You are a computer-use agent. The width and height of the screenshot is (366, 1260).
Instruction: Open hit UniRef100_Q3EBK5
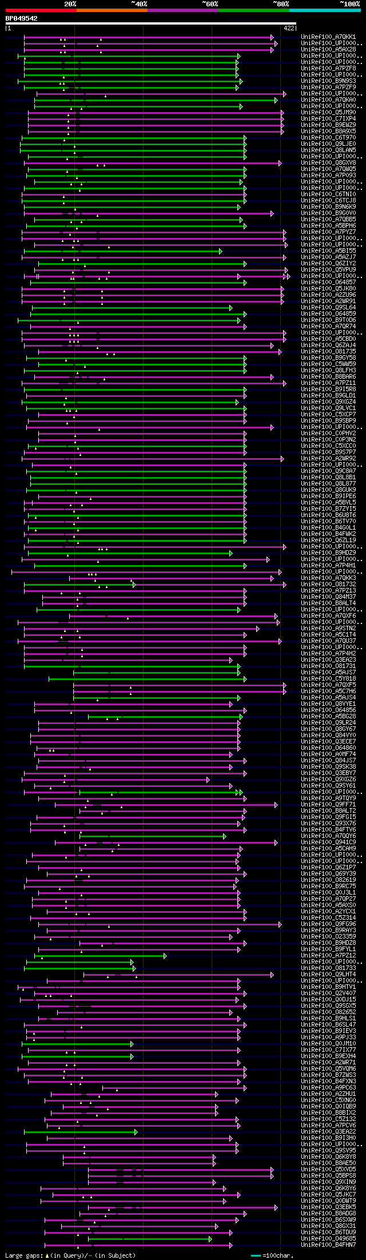coord(328,1207)
